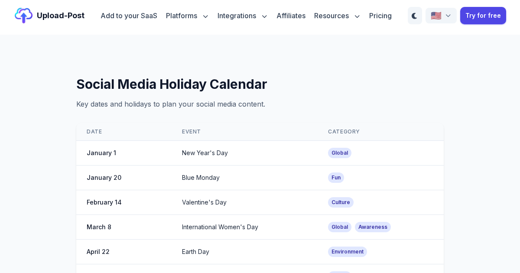Expand the Platforms menu
The image size is (520, 273).
click(187, 16)
